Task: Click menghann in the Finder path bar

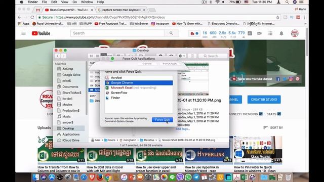Action: point(128,140)
